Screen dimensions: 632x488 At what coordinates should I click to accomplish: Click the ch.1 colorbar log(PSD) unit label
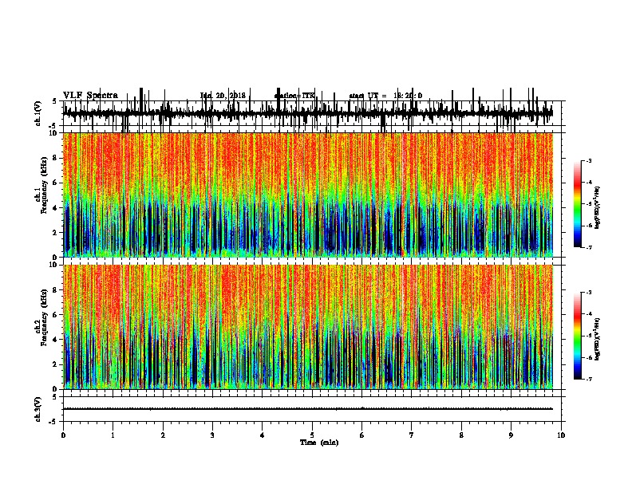[598, 208]
